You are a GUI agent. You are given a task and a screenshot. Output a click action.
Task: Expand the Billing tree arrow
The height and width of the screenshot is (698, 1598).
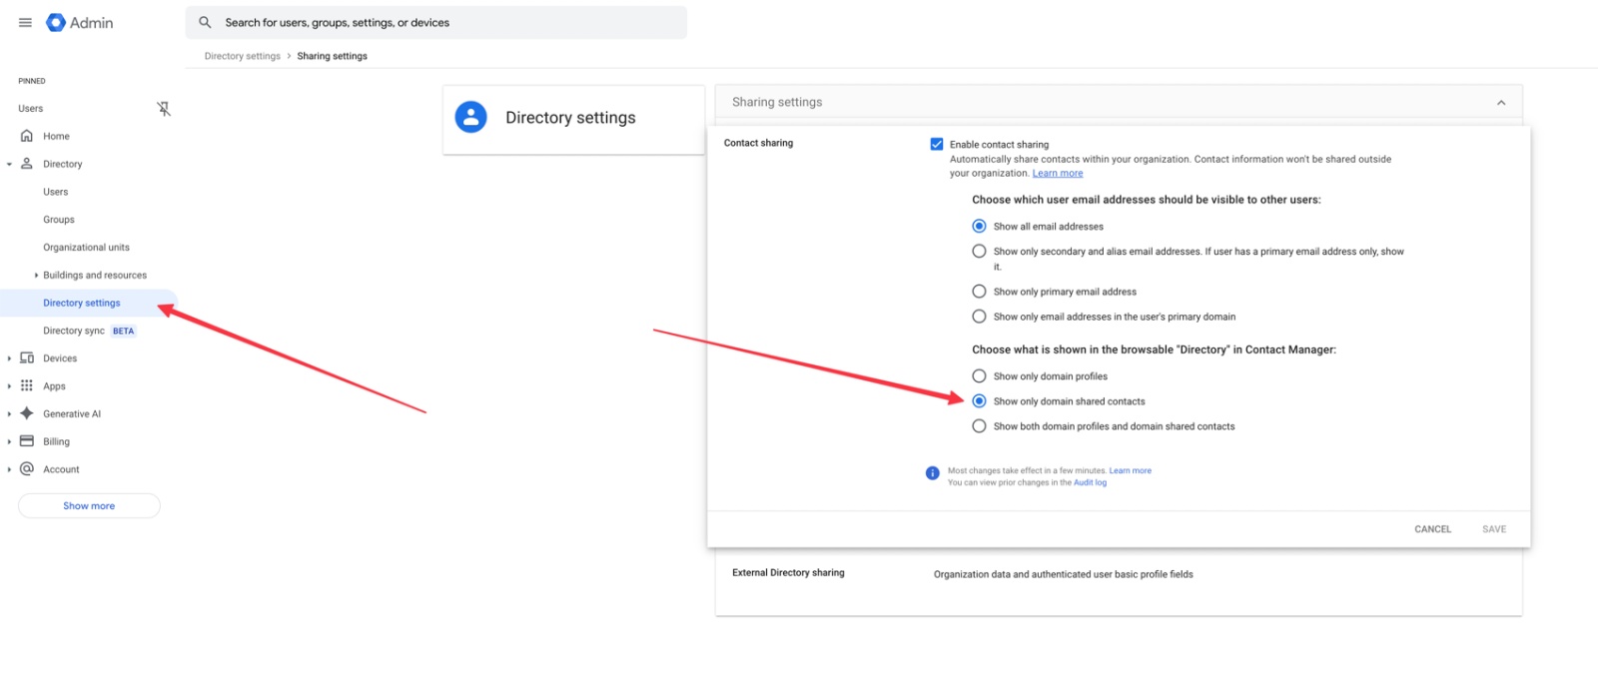(x=9, y=441)
